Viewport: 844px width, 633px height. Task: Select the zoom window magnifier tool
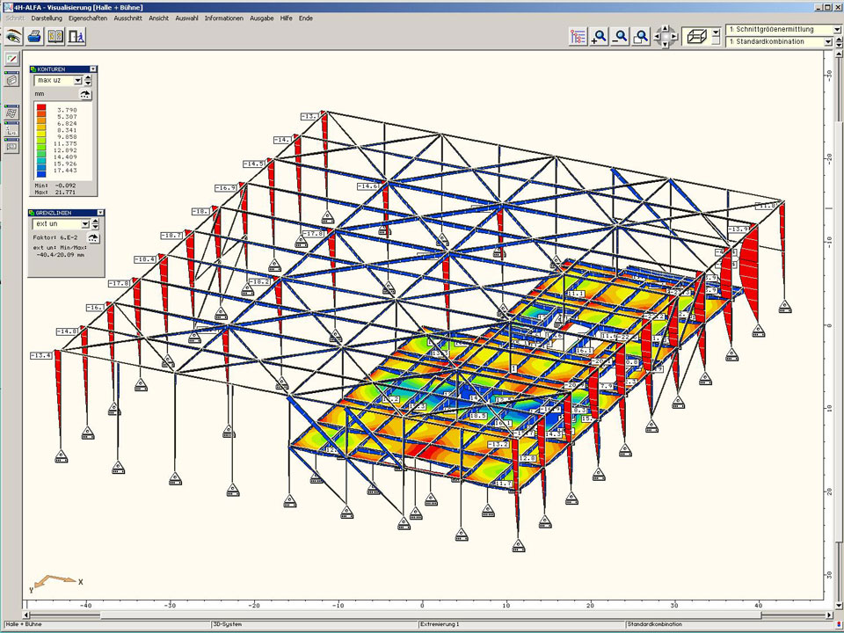[x=642, y=36]
